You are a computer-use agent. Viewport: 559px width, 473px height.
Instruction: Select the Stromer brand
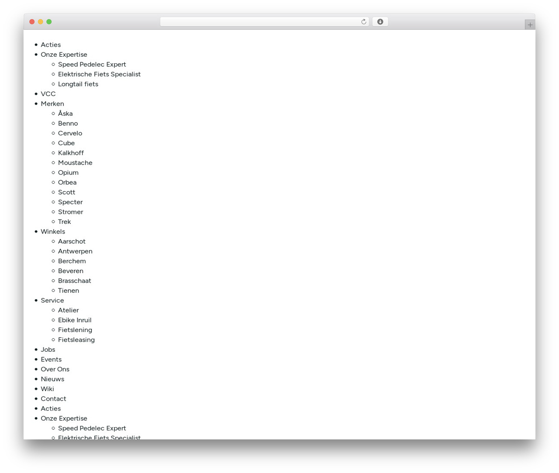[71, 212]
